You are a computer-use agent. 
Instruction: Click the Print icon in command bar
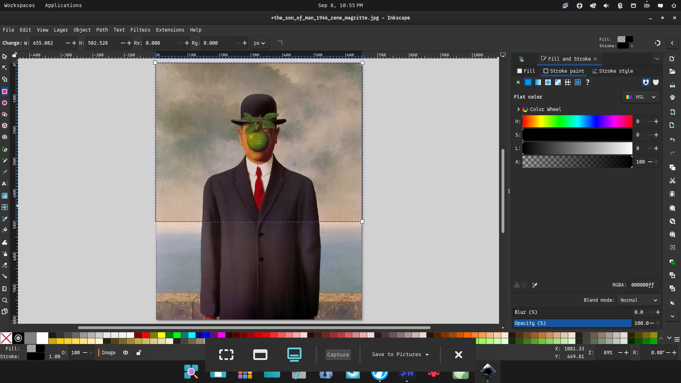pos(672,97)
